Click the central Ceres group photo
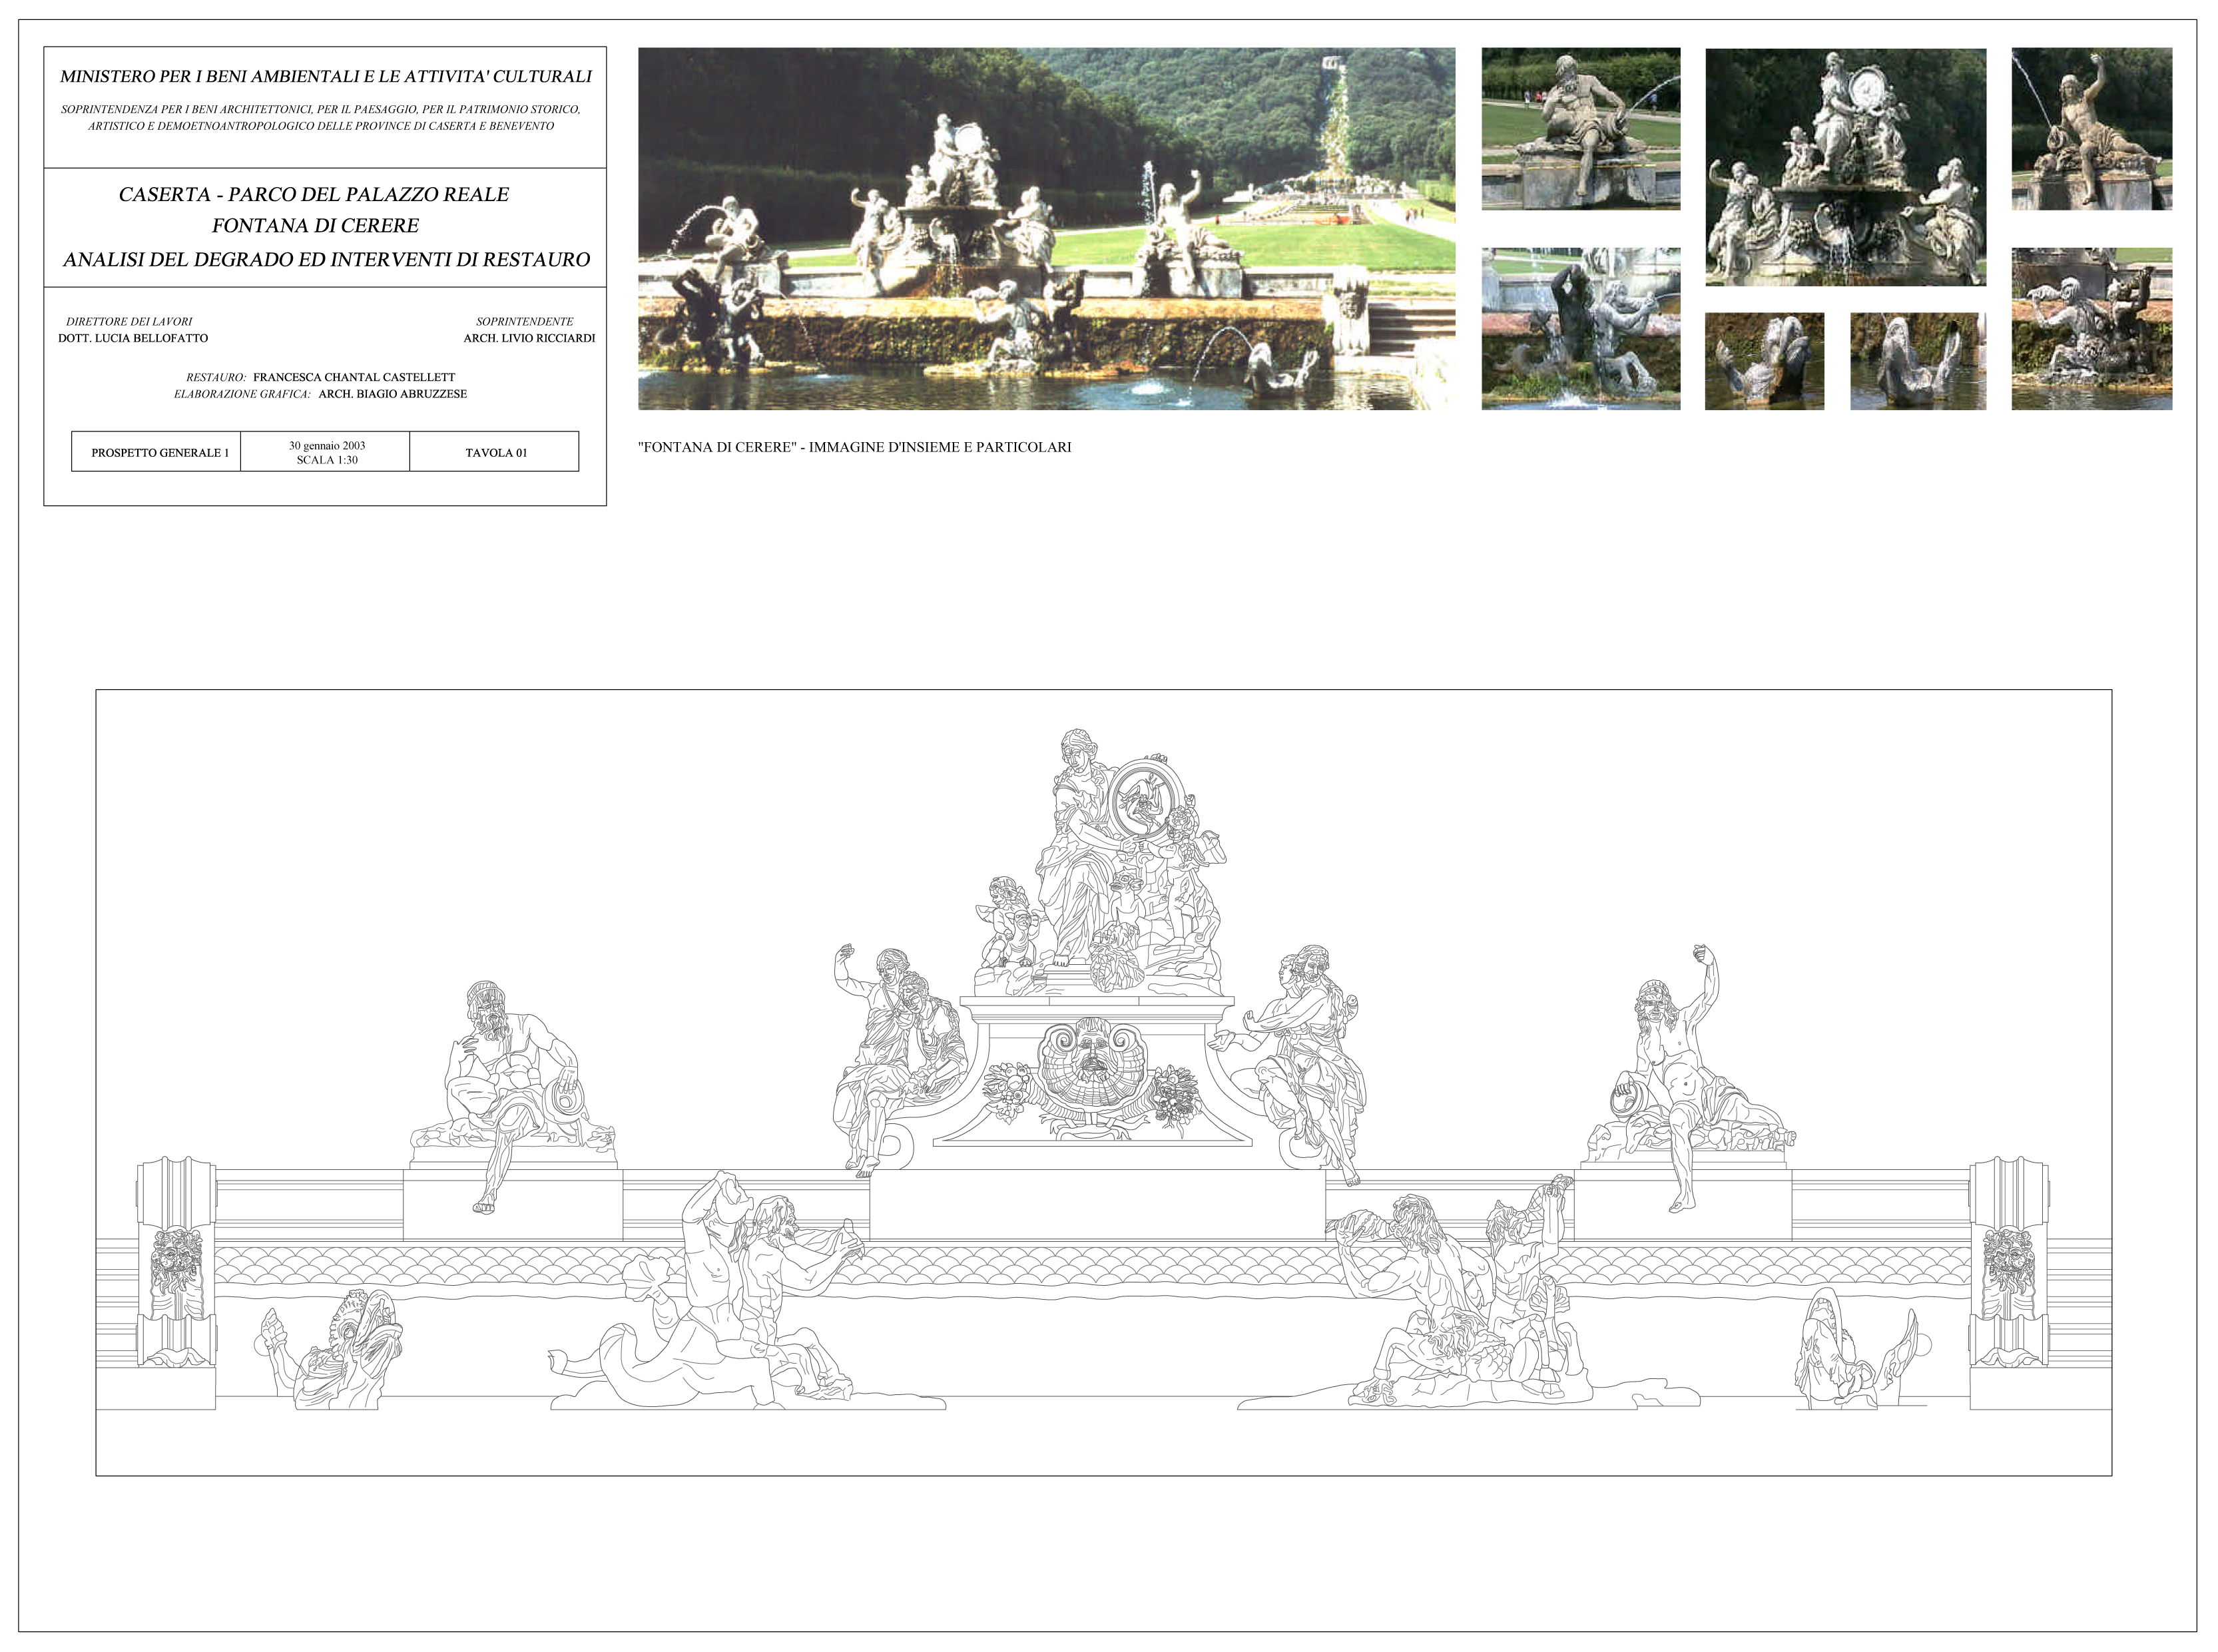The width and height of the screenshot is (2218, 1652). [1845, 167]
